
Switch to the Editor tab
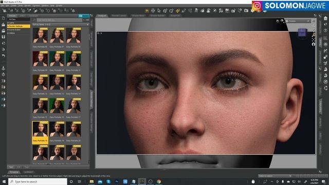pyautogui.click(x=22, y=16)
